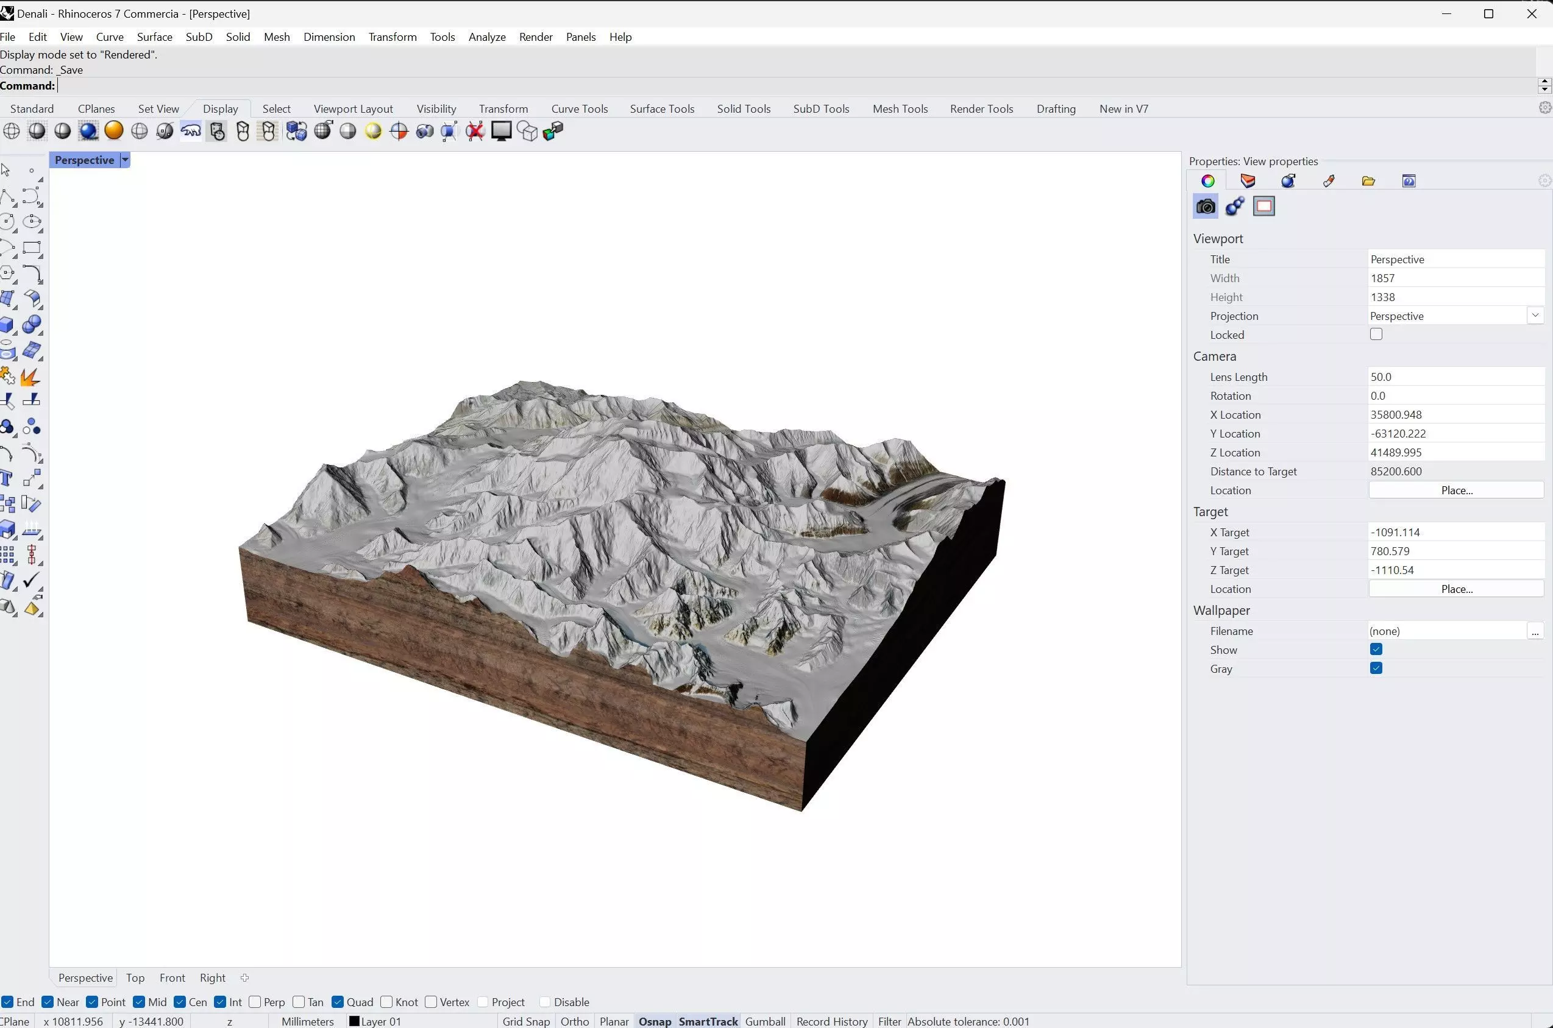Click the three blue spheres properties icon
The image size is (1553, 1028).
(1235, 207)
